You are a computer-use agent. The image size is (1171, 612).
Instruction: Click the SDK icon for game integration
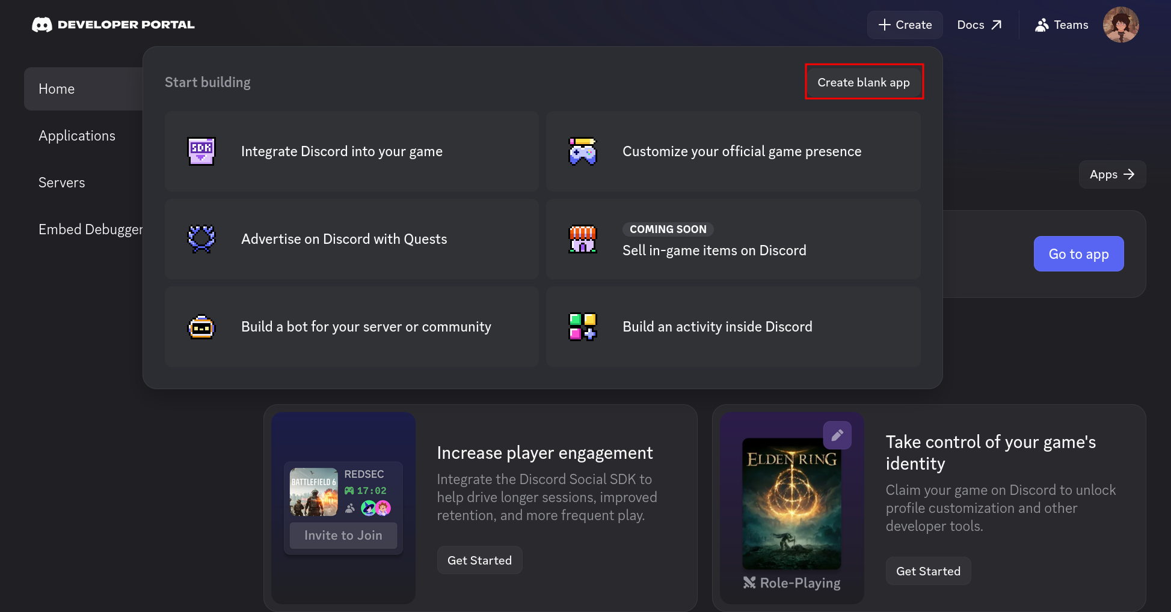[x=201, y=151]
